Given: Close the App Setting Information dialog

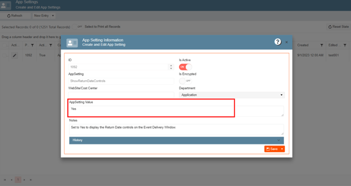Looking at the screenshot, I should point(287,42).
